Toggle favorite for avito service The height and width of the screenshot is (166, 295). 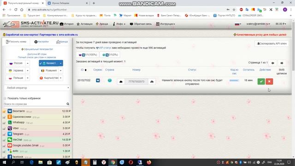[4, 151]
